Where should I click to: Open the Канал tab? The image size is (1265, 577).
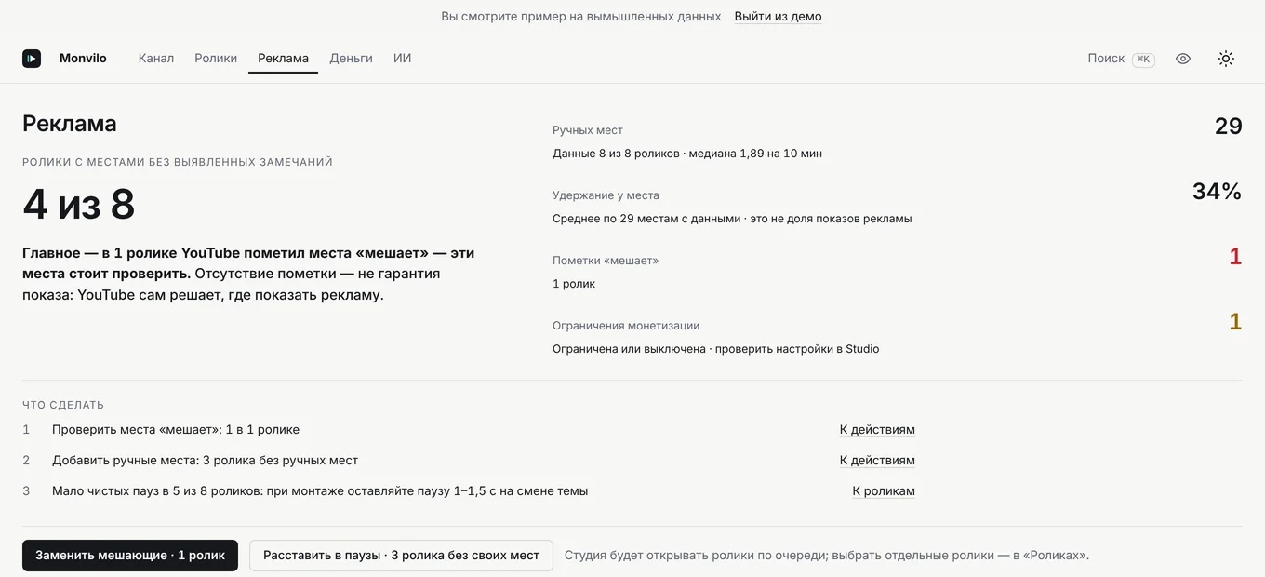[x=156, y=59]
